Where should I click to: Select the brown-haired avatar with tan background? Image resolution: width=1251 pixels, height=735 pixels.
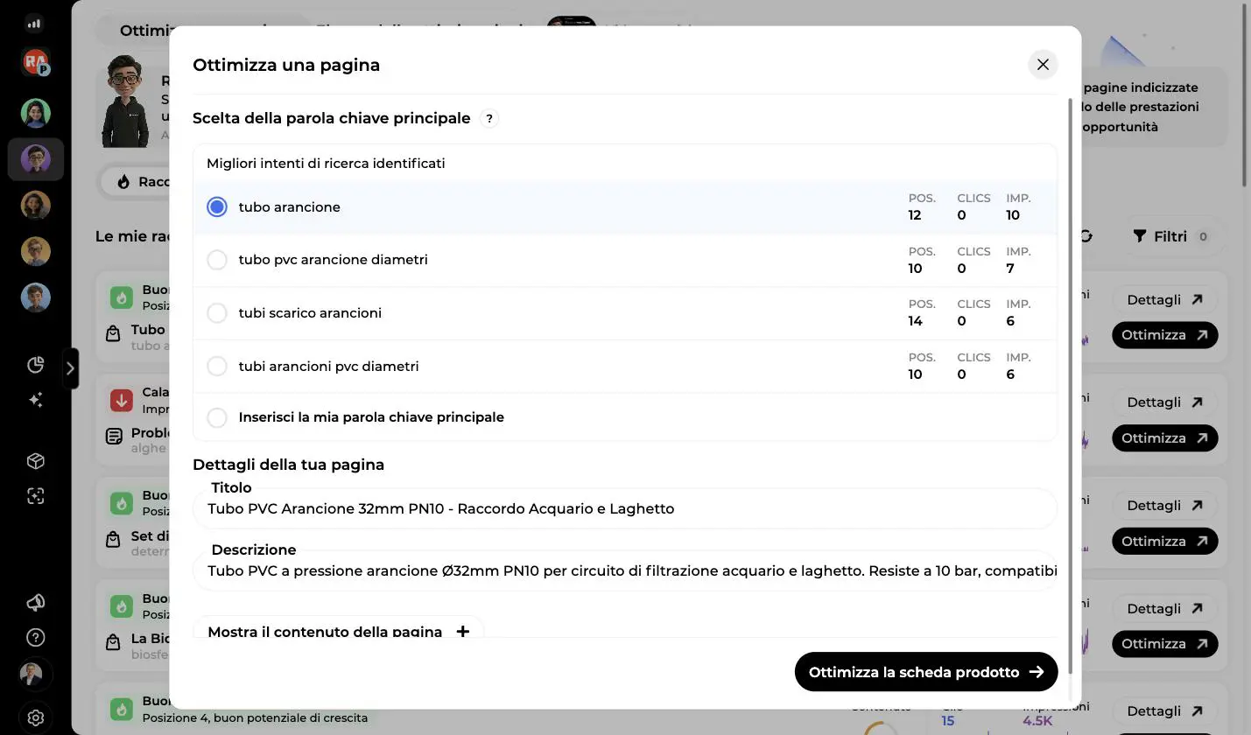coord(36,206)
